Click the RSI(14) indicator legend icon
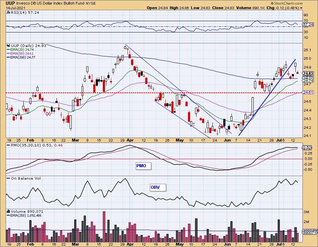 click(8, 13)
